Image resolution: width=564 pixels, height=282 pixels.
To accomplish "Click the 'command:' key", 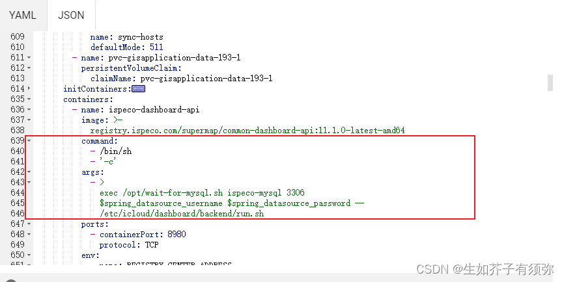I will click(x=100, y=141).
